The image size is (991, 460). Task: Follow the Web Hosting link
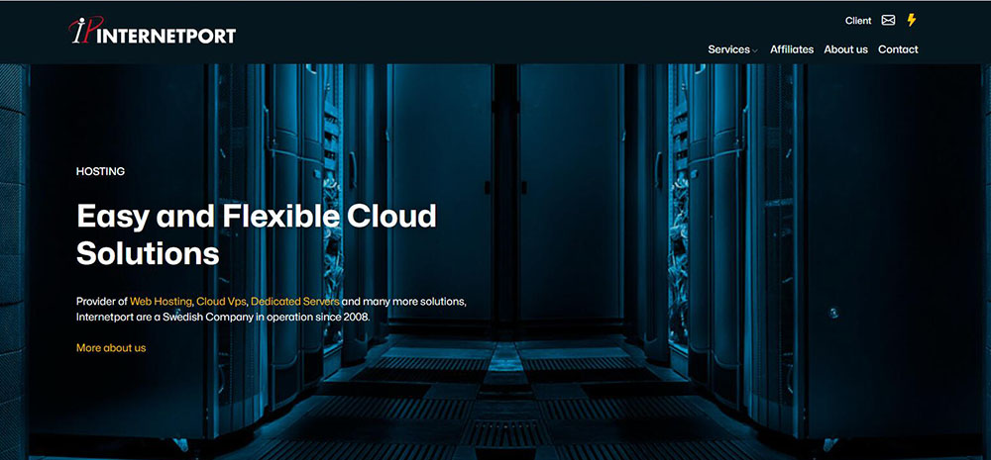tap(161, 301)
